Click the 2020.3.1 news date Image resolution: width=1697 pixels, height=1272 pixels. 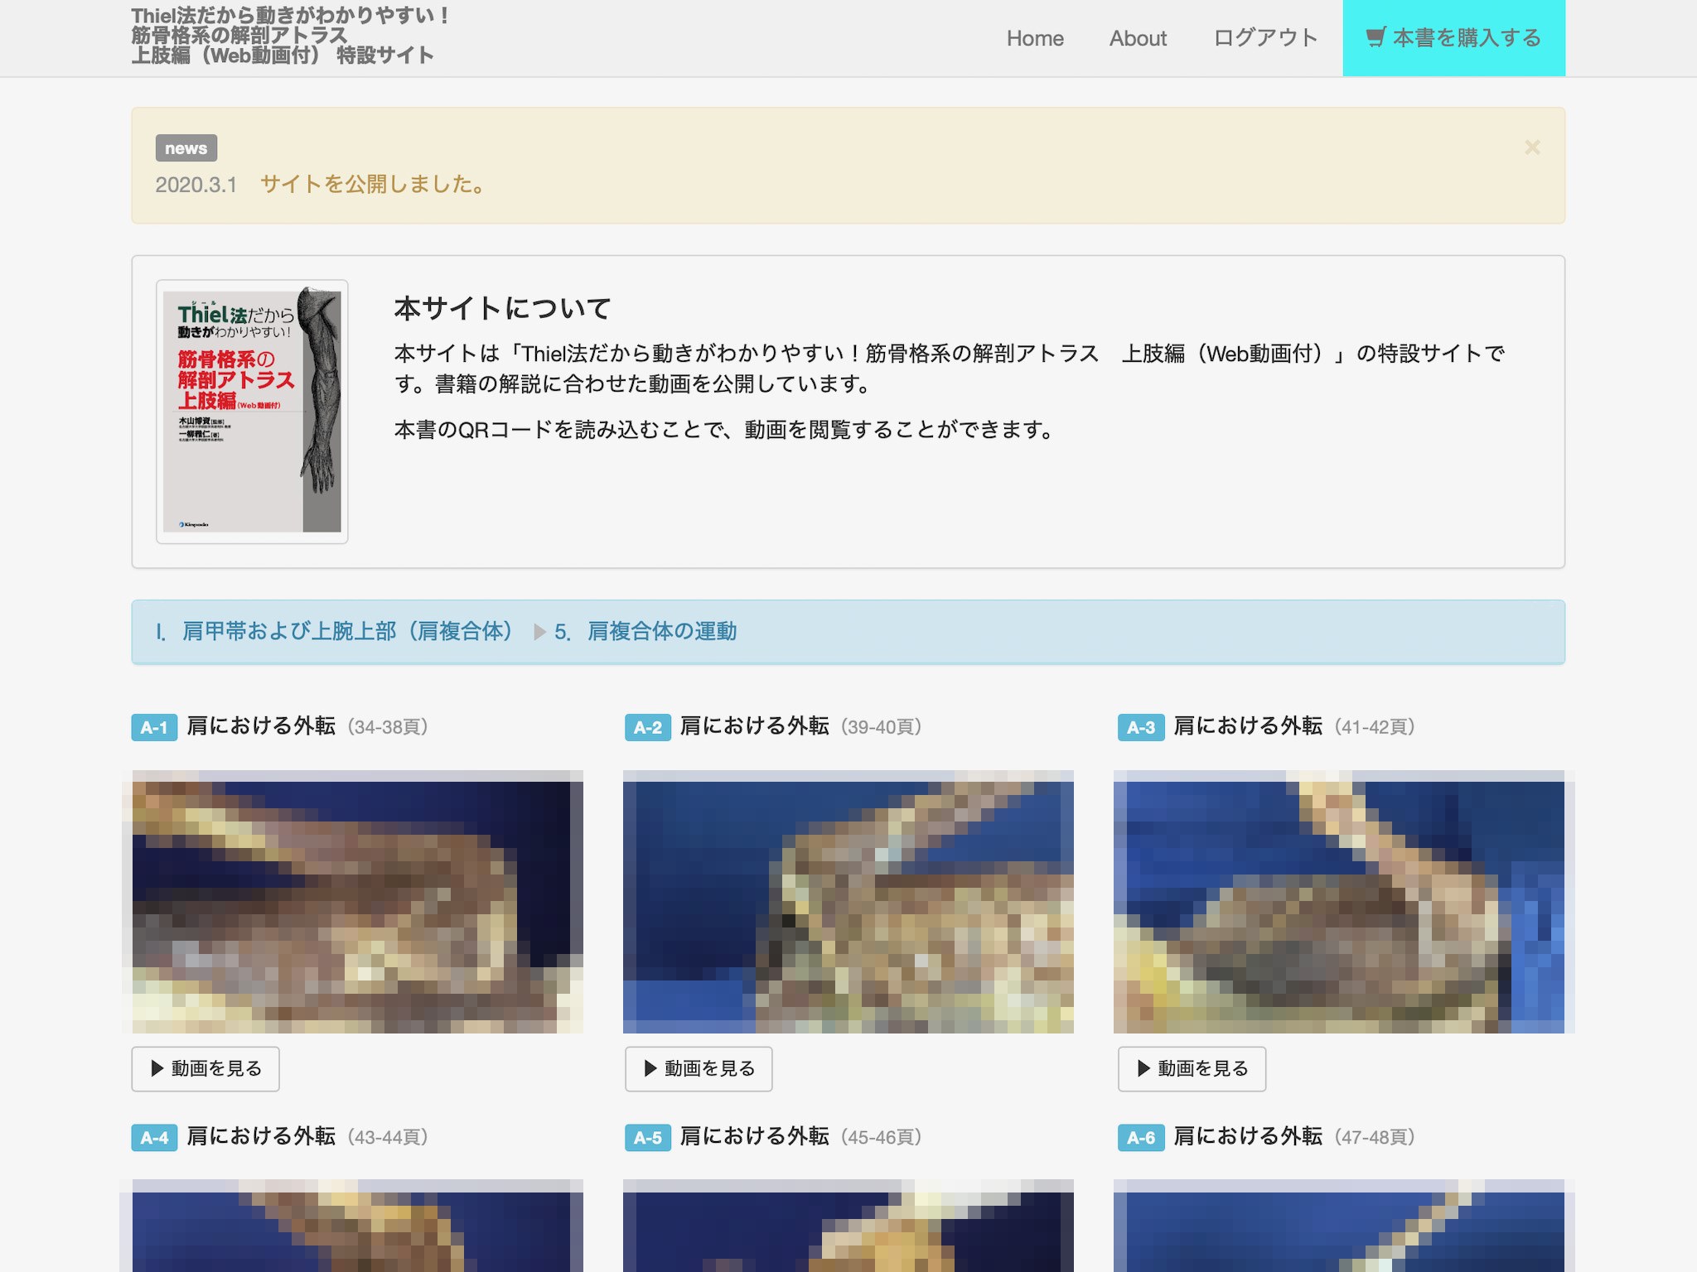click(x=196, y=185)
